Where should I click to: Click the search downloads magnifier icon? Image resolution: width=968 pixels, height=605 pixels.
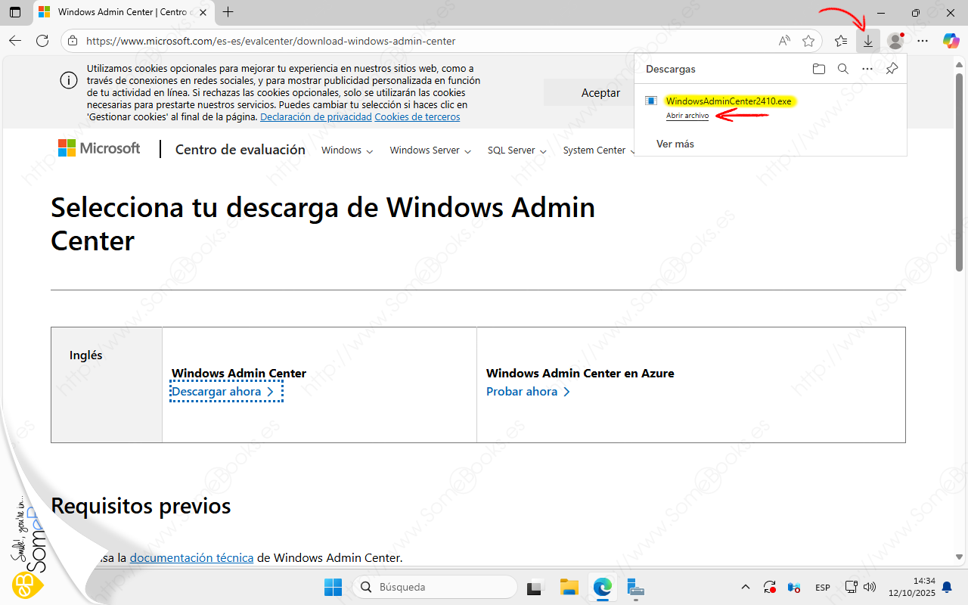(x=842, y=69)
